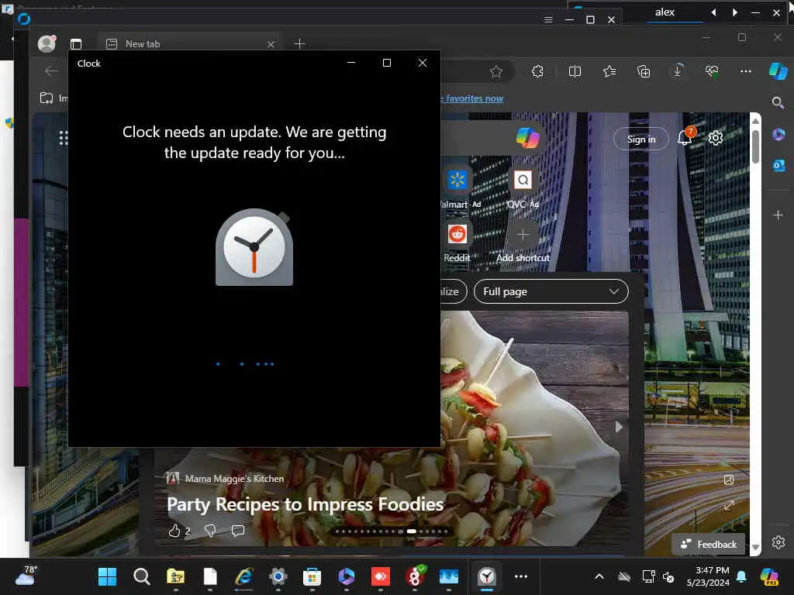Open Edge downloads icon

(678, 71)
